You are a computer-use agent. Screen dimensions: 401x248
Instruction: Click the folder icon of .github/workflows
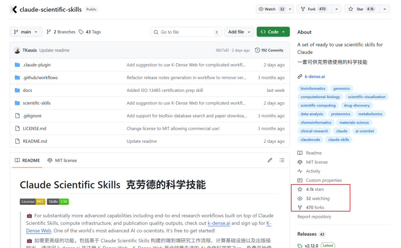(x=17, y=77)
